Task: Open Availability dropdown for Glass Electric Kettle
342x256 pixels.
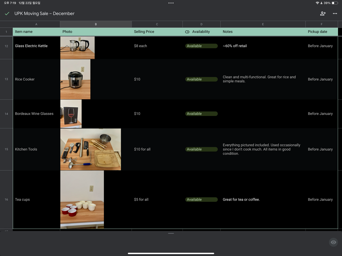Action: pos(201,46)
